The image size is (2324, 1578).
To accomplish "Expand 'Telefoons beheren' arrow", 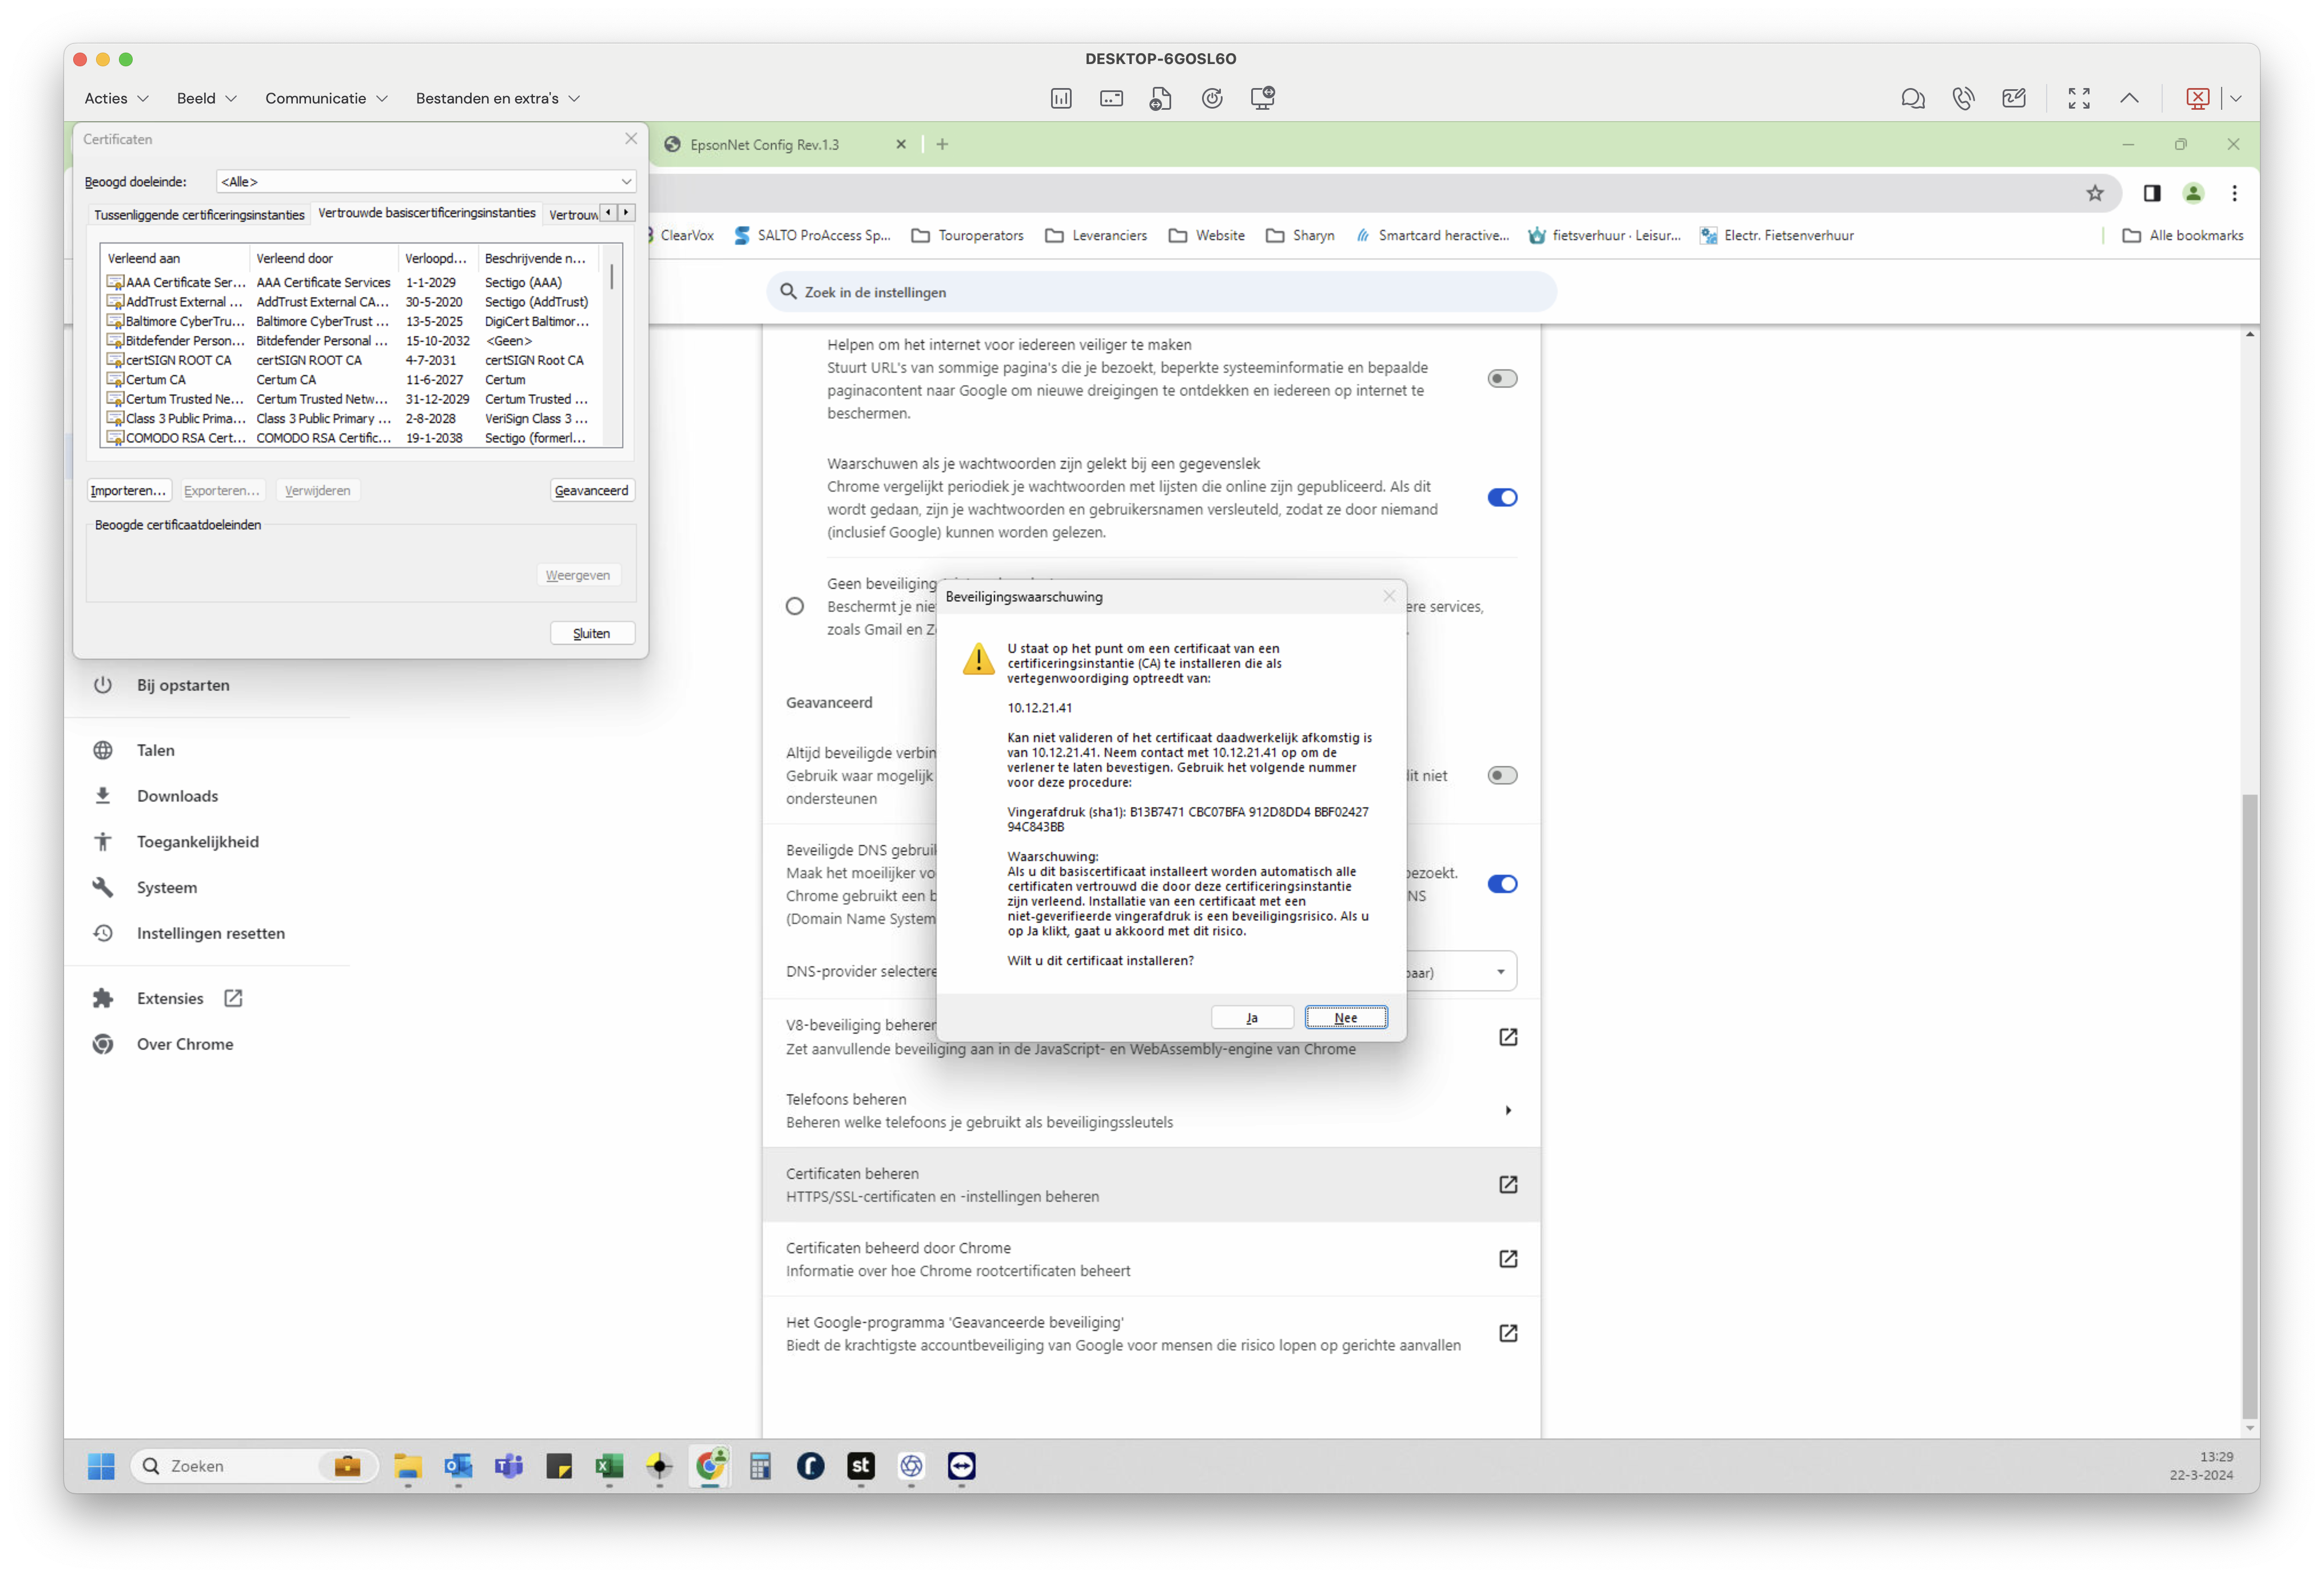I will tap(1508, 1110).
